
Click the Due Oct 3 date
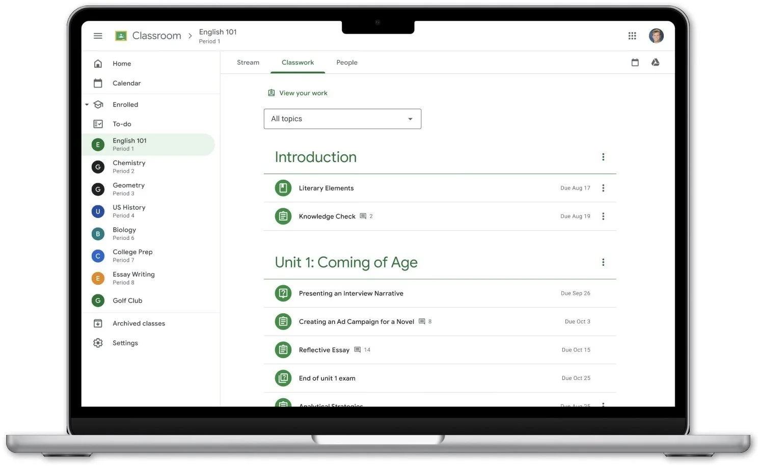(x=578, y=321)
